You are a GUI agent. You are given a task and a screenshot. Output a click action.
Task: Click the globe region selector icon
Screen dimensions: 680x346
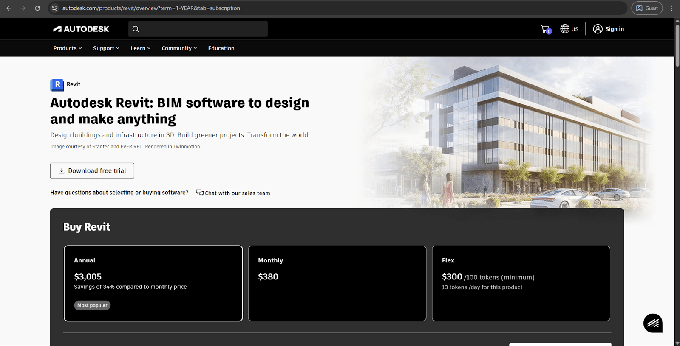pos(565,29)
